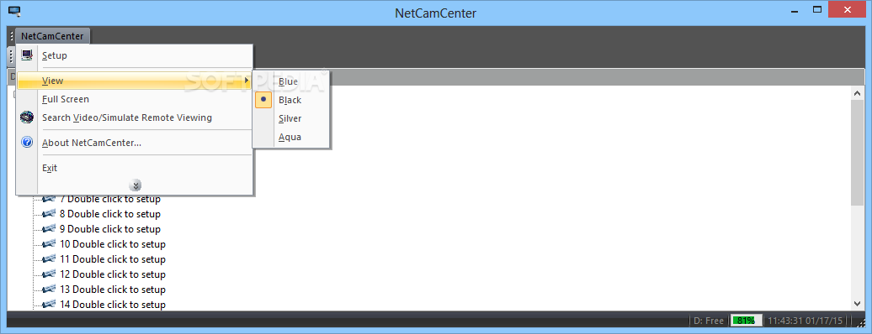Viewport: 872px width, 334px height.
Task: Click camera icon for entry 14
Action: click(50, 304)
